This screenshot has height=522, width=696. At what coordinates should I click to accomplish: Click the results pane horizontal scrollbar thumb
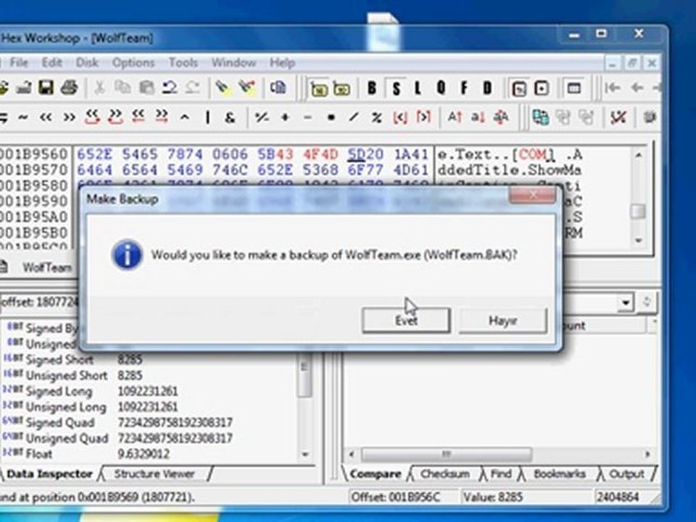446,454
